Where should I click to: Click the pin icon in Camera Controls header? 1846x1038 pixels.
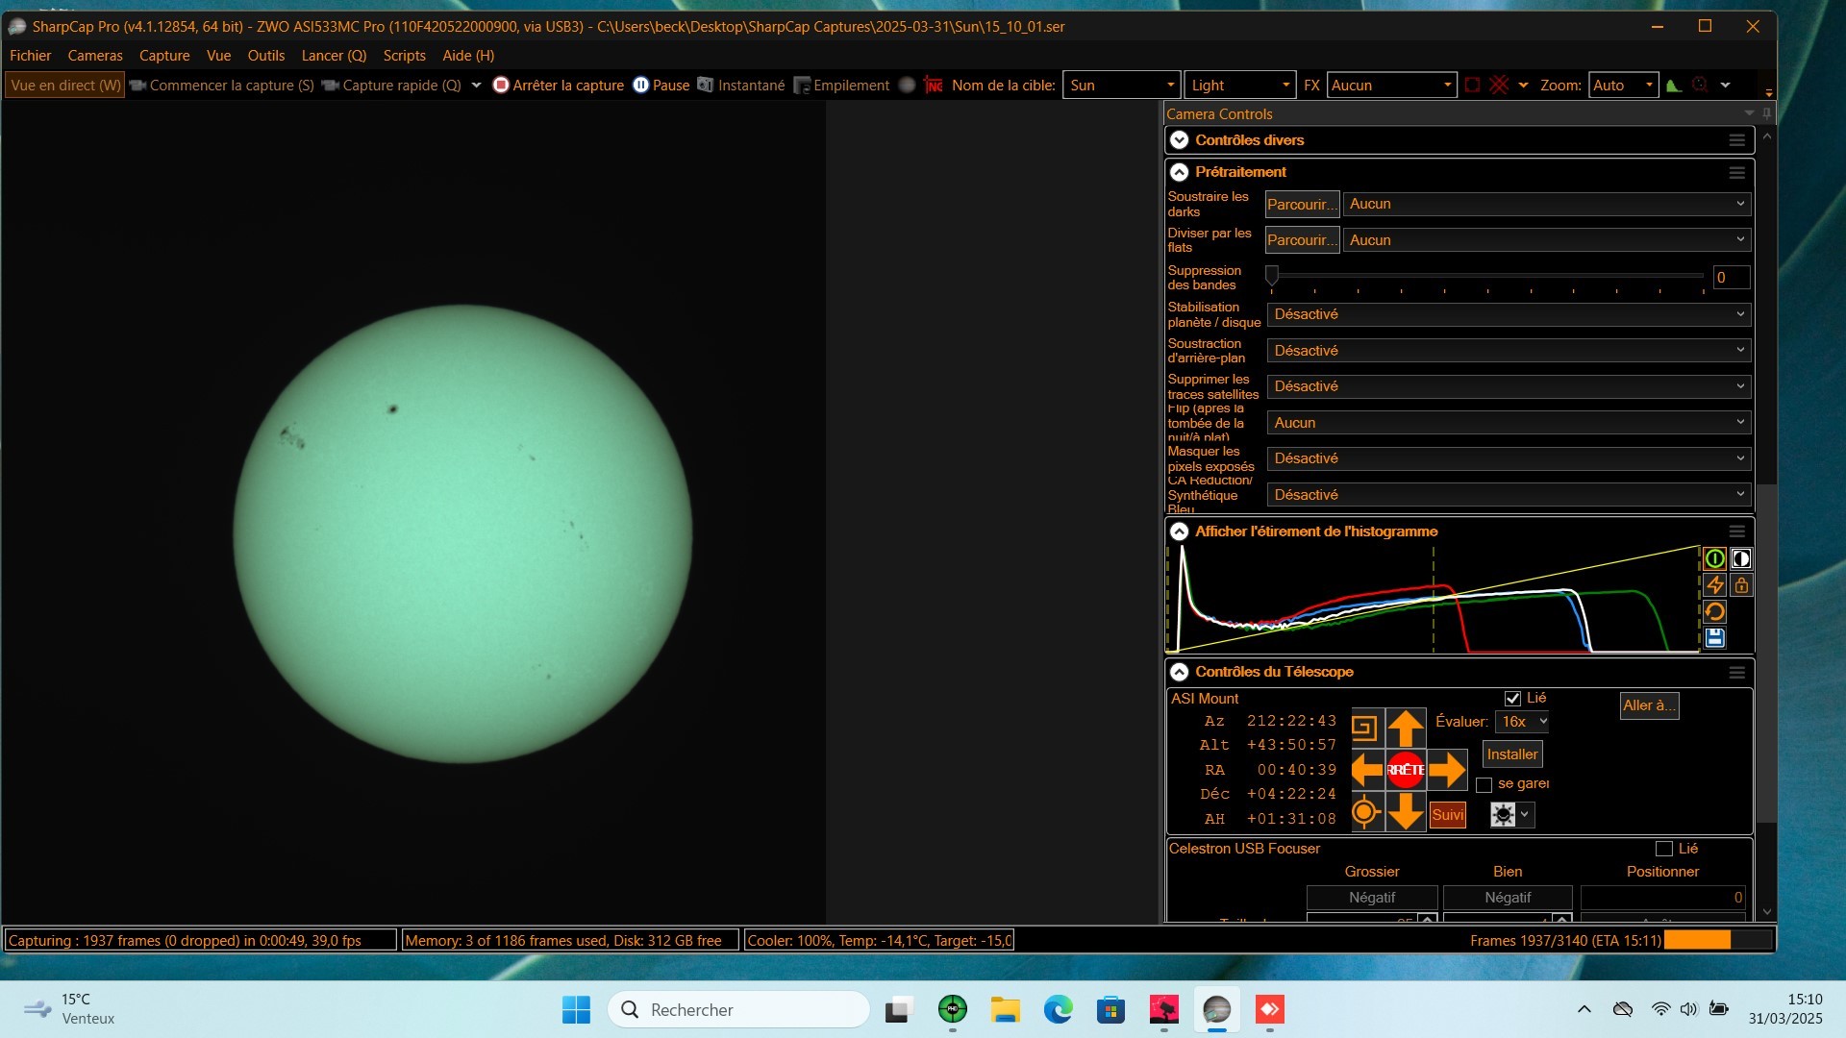click(1767, 113)
